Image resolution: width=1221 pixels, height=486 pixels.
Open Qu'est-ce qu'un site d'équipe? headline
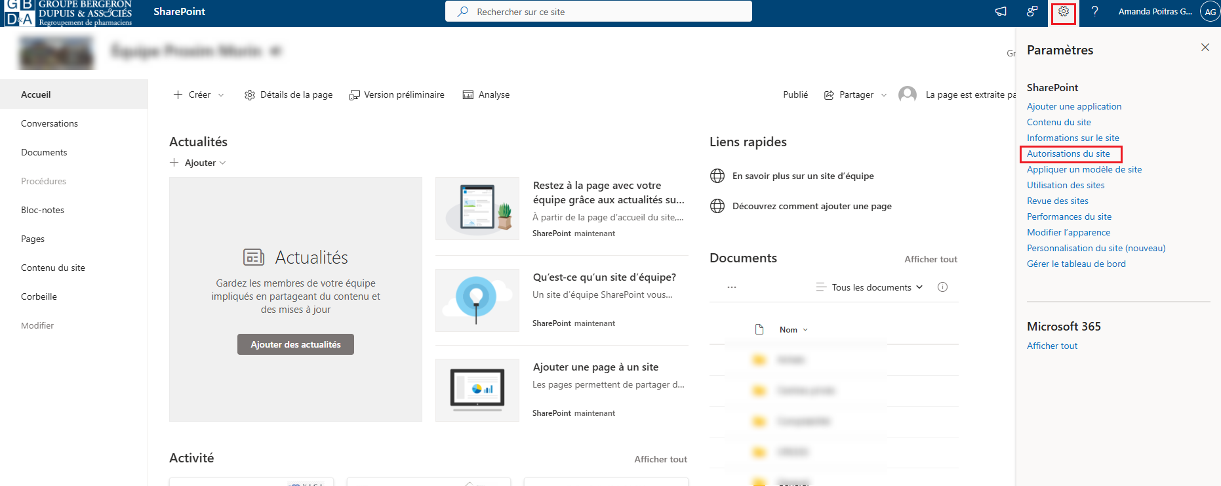(605, 277)
